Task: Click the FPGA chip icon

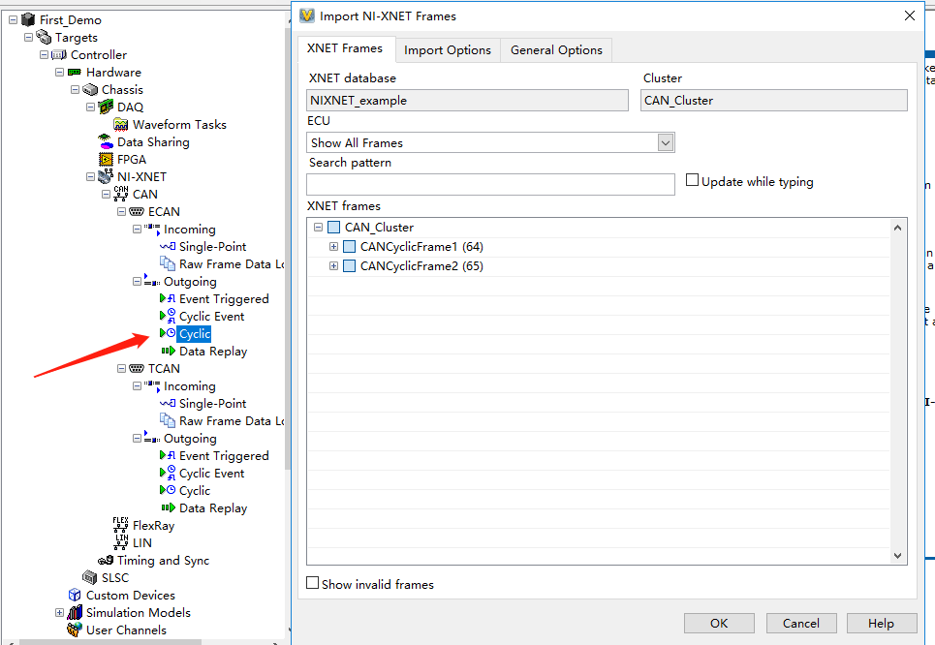Action: click(106, 159)
